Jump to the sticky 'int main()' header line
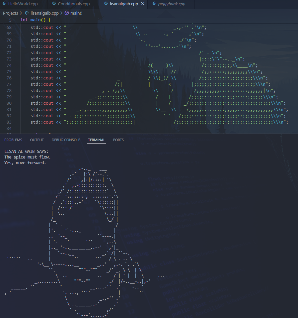298x318 pixels. click(36, 20)
